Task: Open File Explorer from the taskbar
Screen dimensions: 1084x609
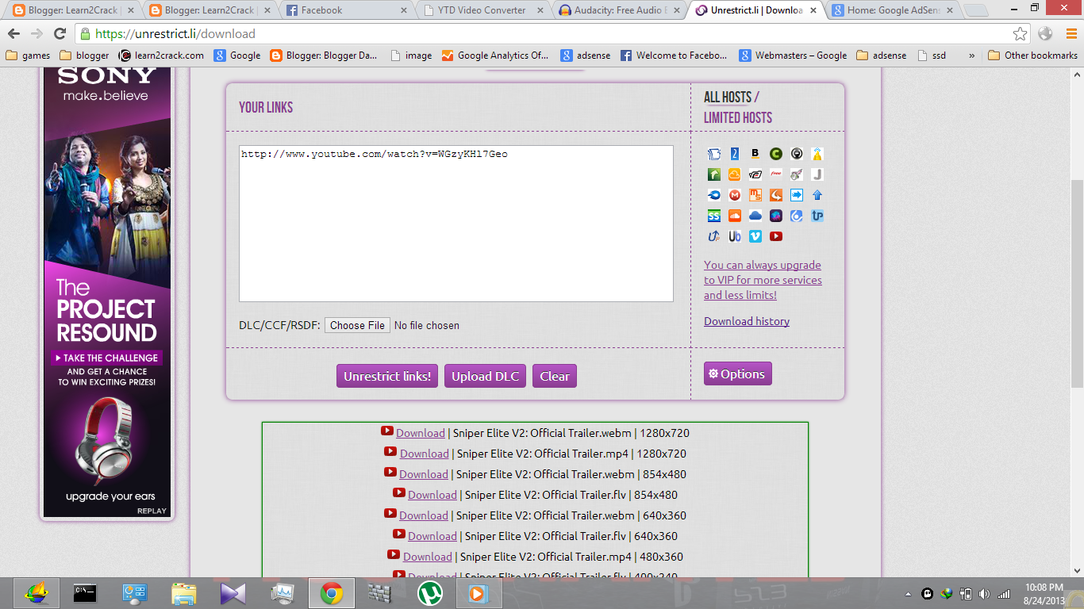Action: 183,592
